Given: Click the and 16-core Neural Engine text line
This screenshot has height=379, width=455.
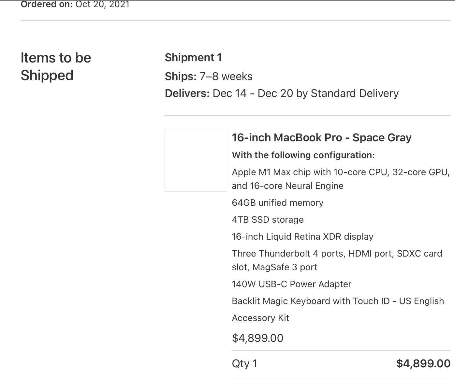Looking at the screenshot, I should pyautogui.click(x=287, y=186).
